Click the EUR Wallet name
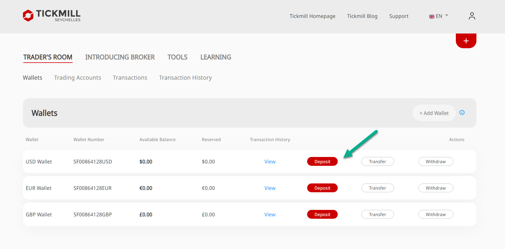 pos(39,188)
